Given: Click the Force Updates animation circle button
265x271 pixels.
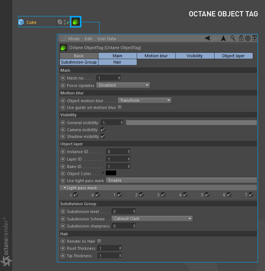Looking at the screenshot, I should (63, 86).
